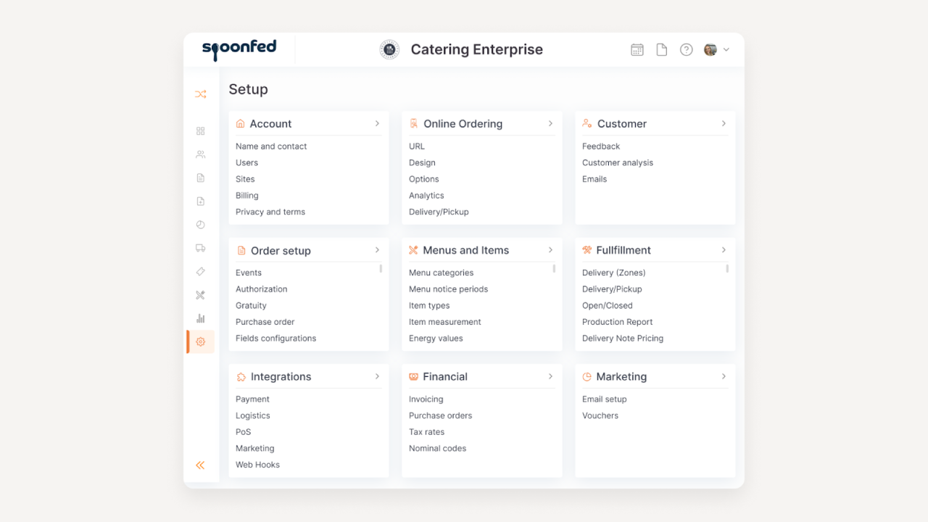
Task: Go to Delivery (Zones) settings
Action: coord(613,273)
